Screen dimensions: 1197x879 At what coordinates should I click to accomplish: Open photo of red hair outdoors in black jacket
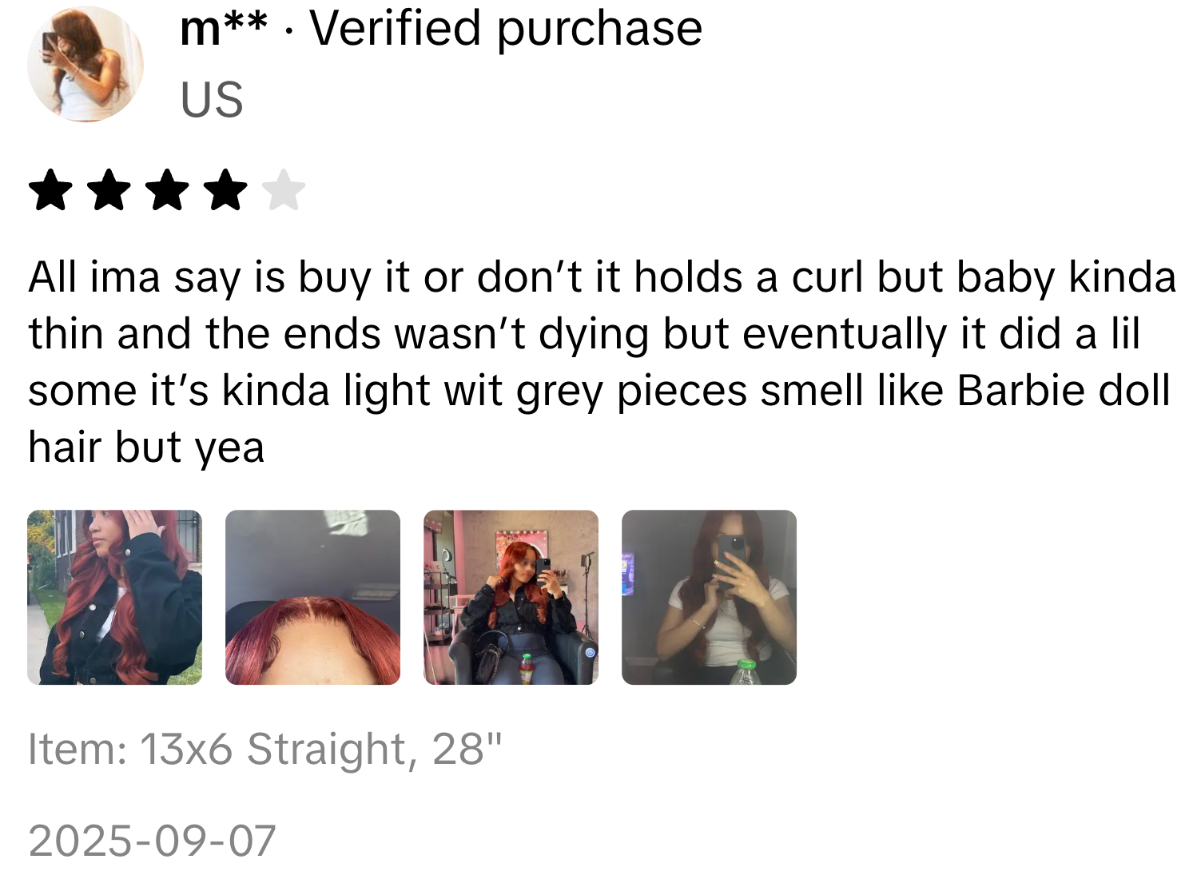click(x=115, y=597)
